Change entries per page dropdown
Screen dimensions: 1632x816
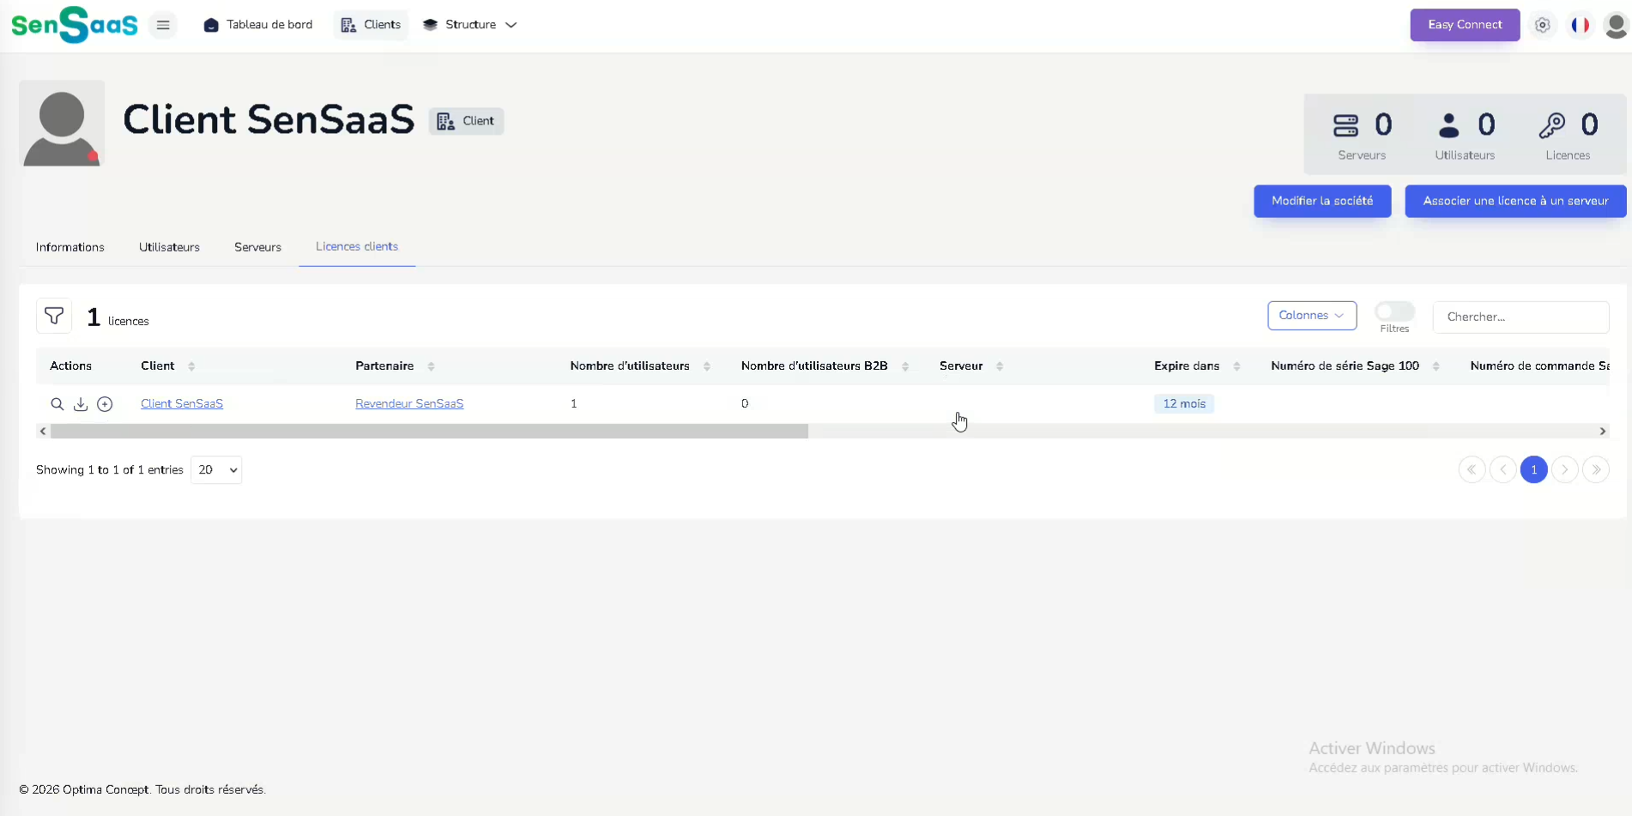(x=216, y=470)
